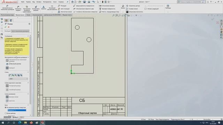Select the Note (Заметка) tool with letter A
This screenshot has width=223, height=125.
point(44,8)
